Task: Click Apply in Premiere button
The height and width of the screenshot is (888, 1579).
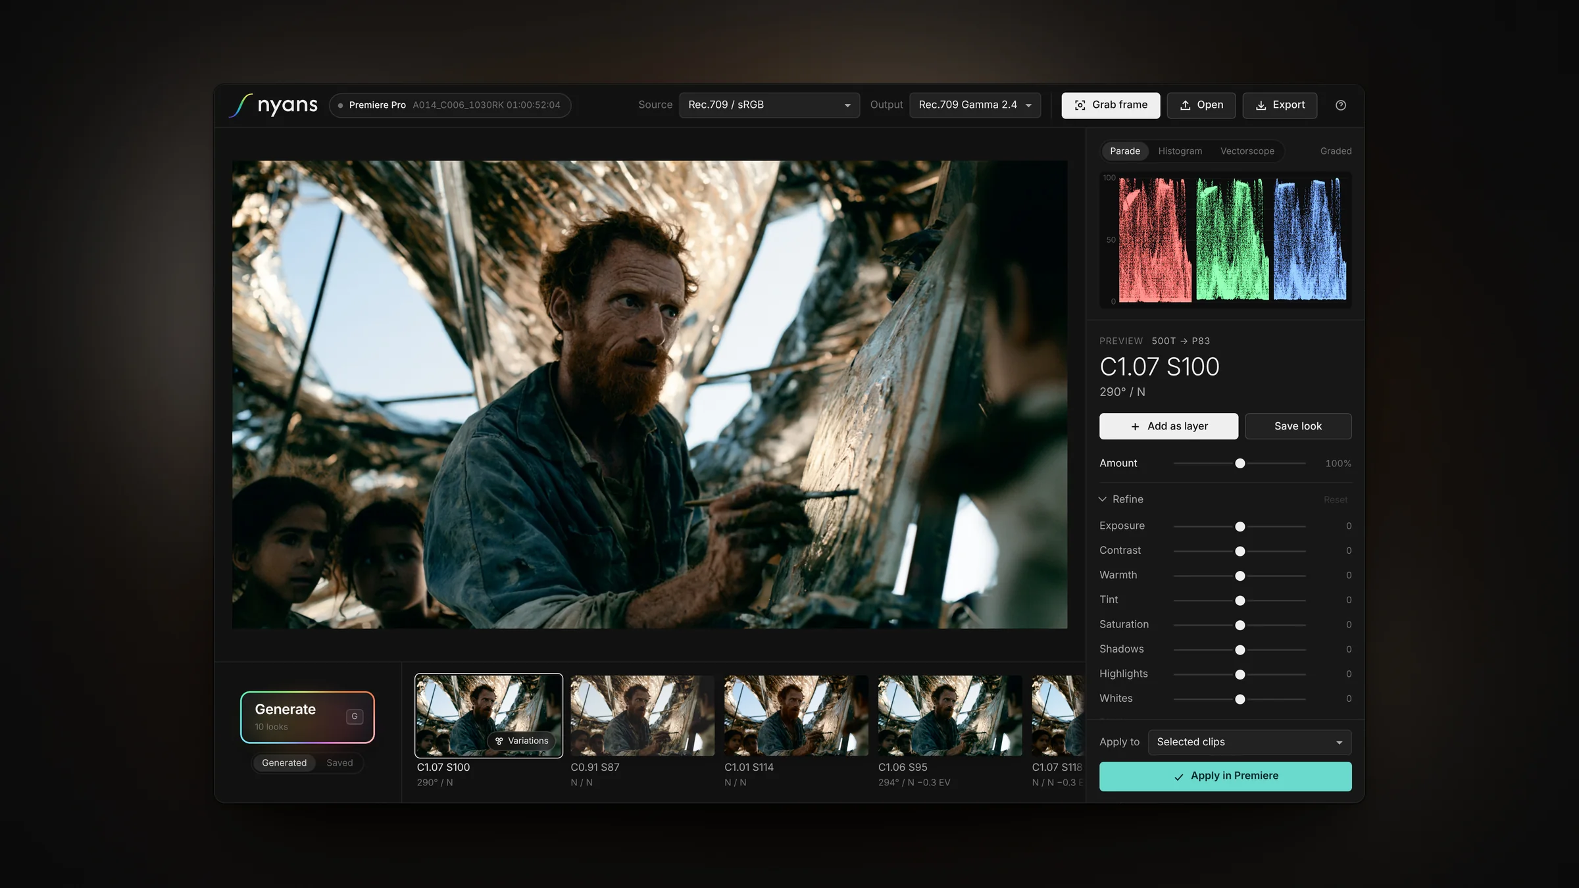Action: click(x=1225, y=776)
